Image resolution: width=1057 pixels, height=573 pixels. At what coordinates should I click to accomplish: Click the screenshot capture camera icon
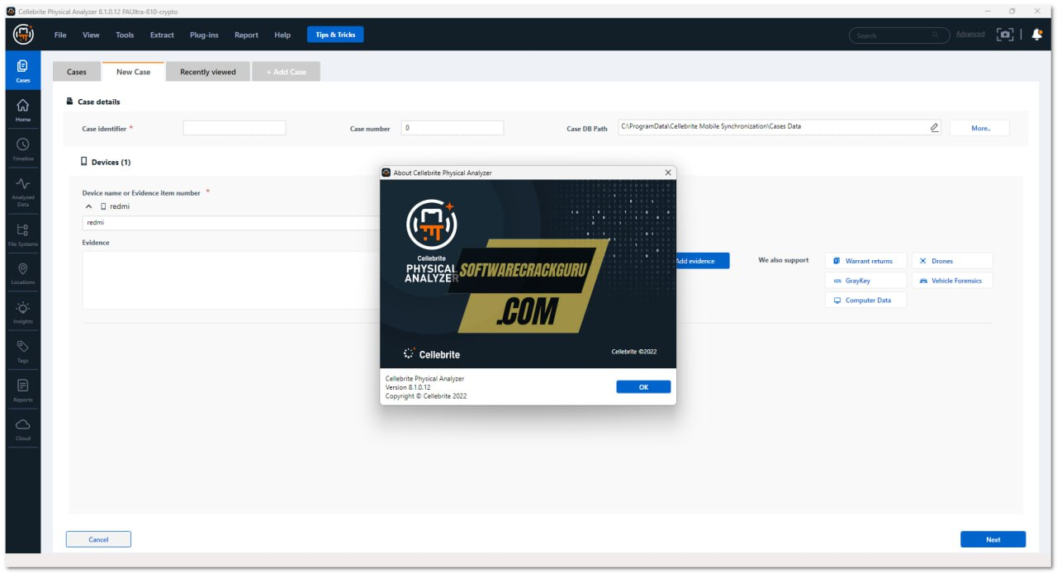1005,35
